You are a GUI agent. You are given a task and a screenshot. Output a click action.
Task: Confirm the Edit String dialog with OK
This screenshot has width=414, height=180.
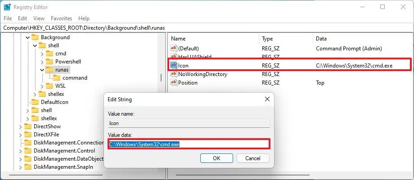pos(216,158)
